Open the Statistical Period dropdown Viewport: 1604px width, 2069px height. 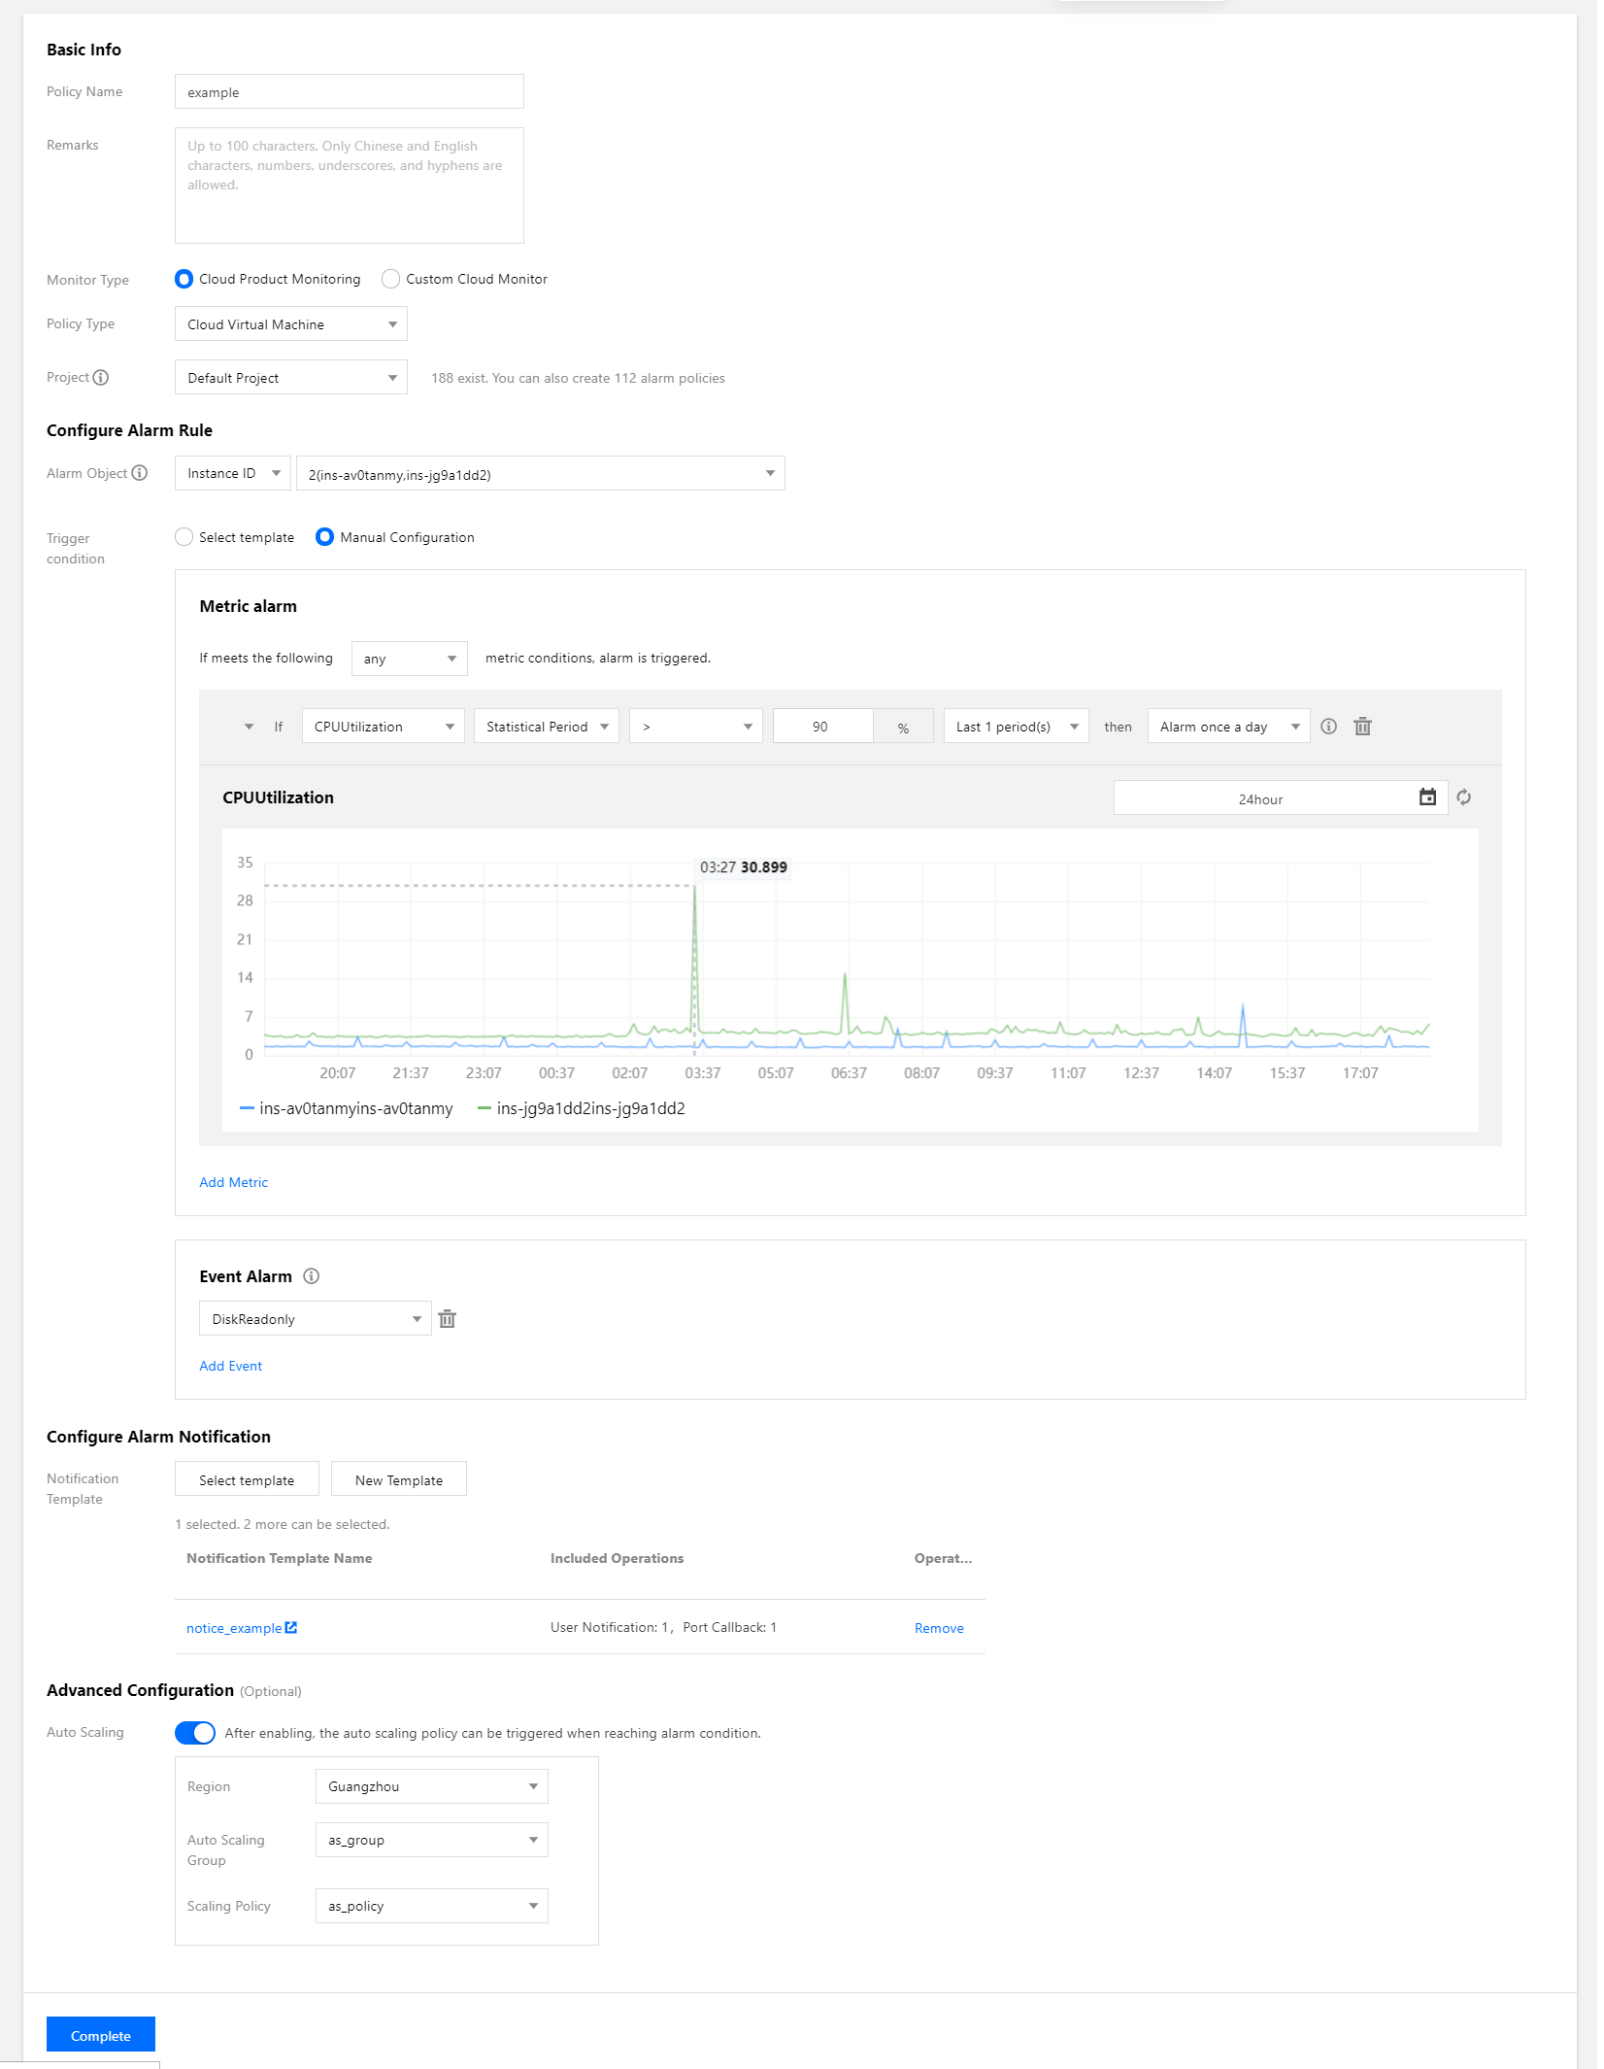click(x=547, y=727)
